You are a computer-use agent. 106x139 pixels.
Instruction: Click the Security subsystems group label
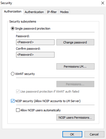click(x=23, y=21)
